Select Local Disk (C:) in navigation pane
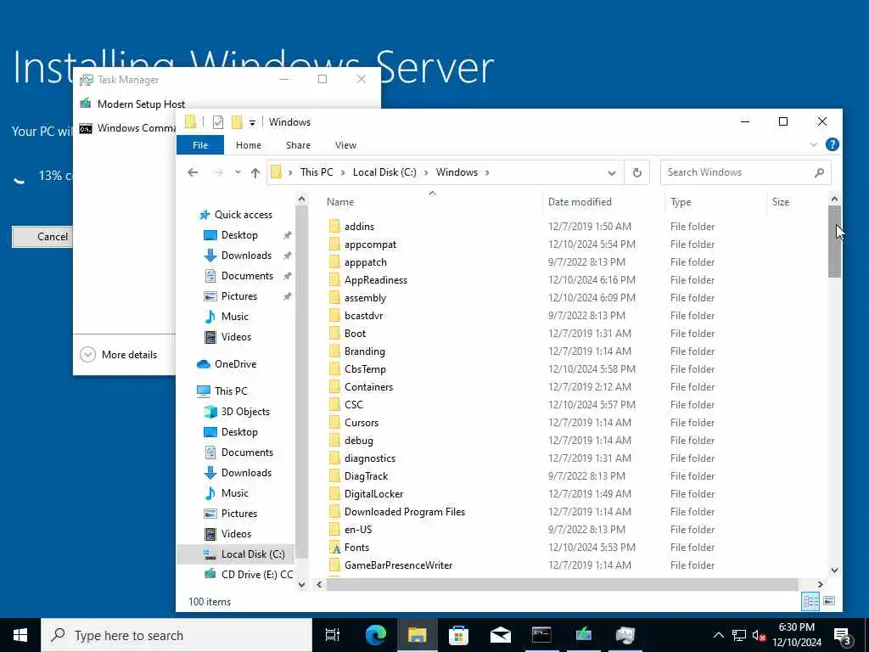This screenshot has width=869, height=652. pyautogui.click(x=253, y=554)
